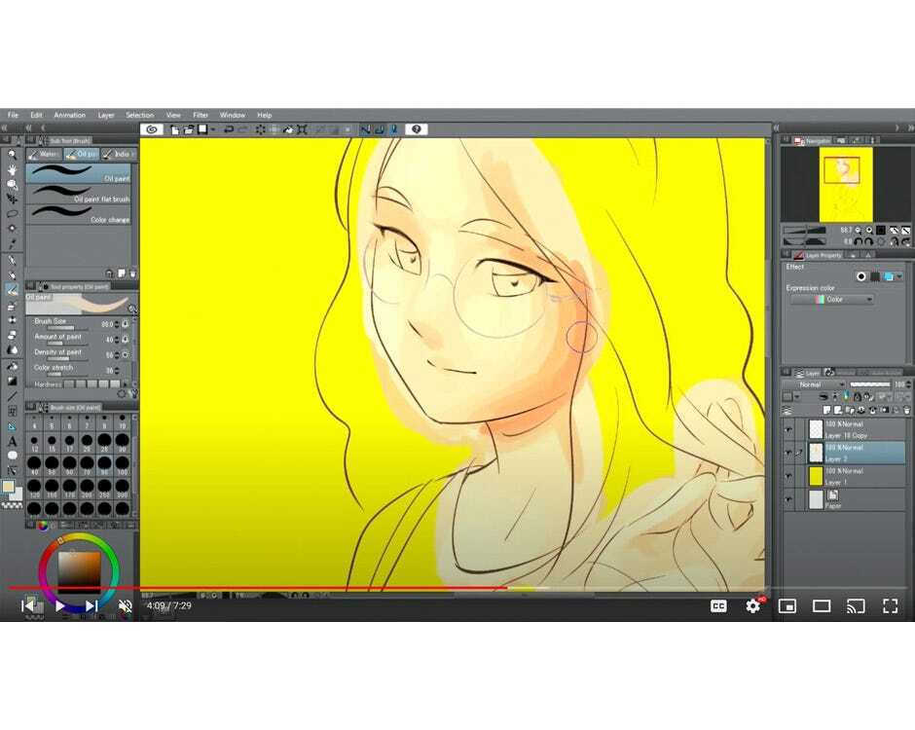Turn on closed captions CC button
The height and width of the screenshot is (730, 915).
(718, 605)
